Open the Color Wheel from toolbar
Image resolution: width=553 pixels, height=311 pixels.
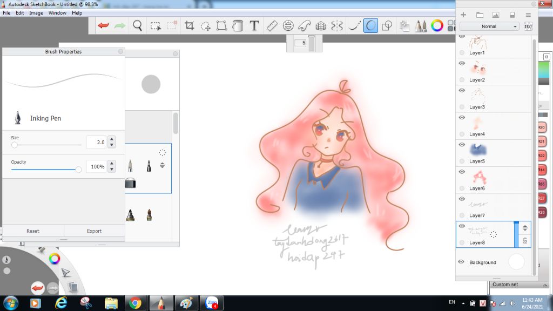[x=437, y=26]
